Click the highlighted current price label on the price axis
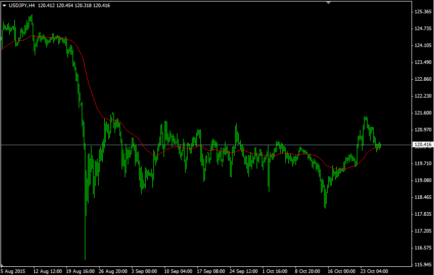The image size is (434, 275). (423, 145)
